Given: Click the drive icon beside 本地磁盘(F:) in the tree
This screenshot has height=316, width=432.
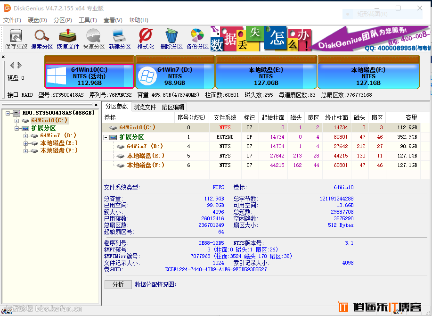Looking at the screenshot, I should (34, 151).
